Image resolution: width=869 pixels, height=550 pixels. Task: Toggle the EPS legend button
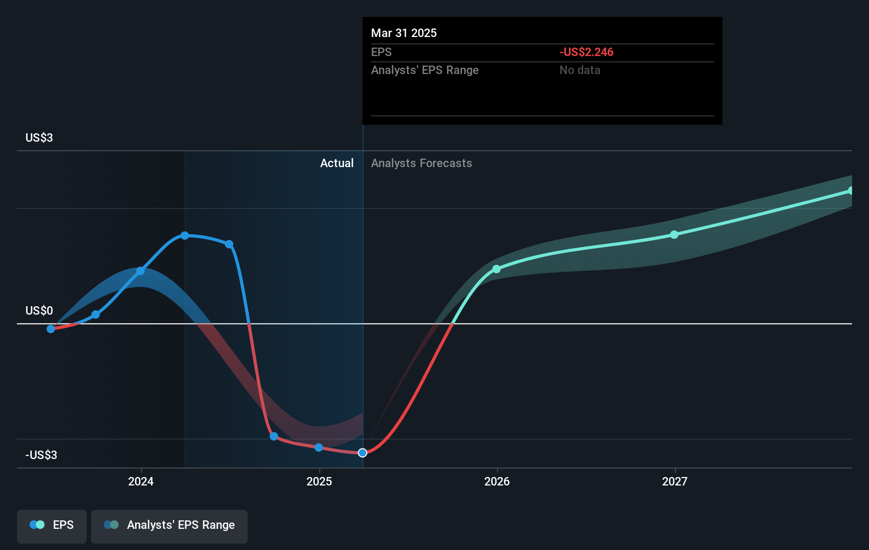point(52,526)
